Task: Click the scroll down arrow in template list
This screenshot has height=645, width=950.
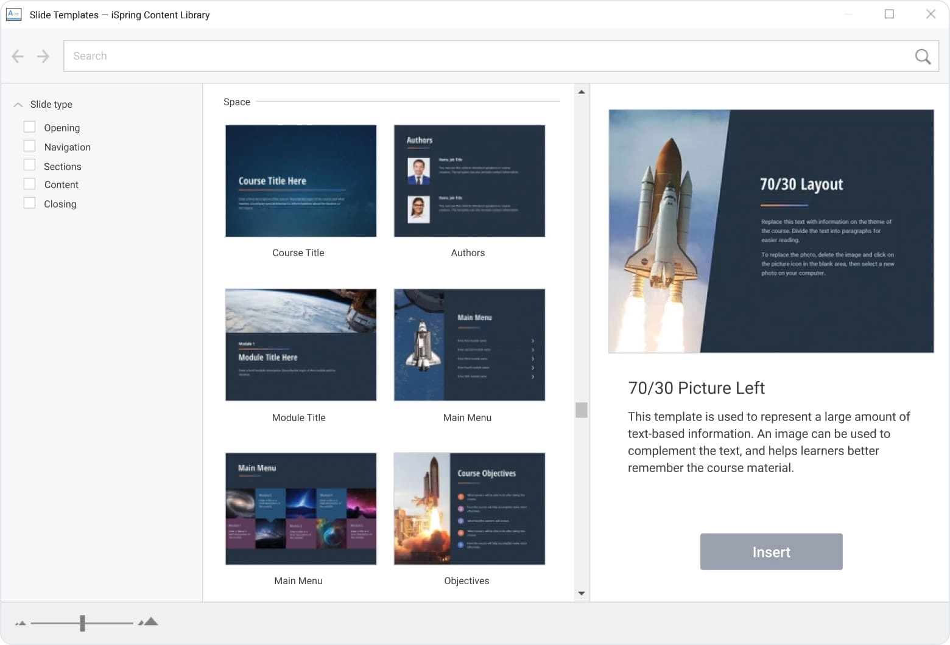Action: point(582,593)
